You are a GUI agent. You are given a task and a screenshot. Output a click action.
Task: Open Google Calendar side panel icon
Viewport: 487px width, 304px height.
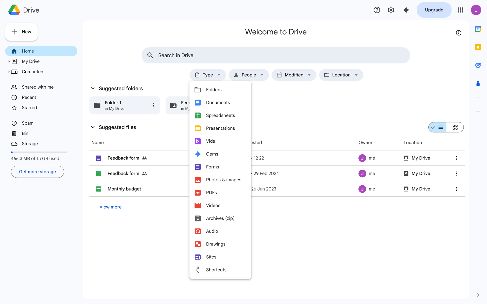point(478,29)
